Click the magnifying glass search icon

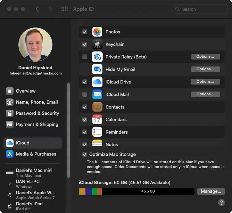[177, 9]
